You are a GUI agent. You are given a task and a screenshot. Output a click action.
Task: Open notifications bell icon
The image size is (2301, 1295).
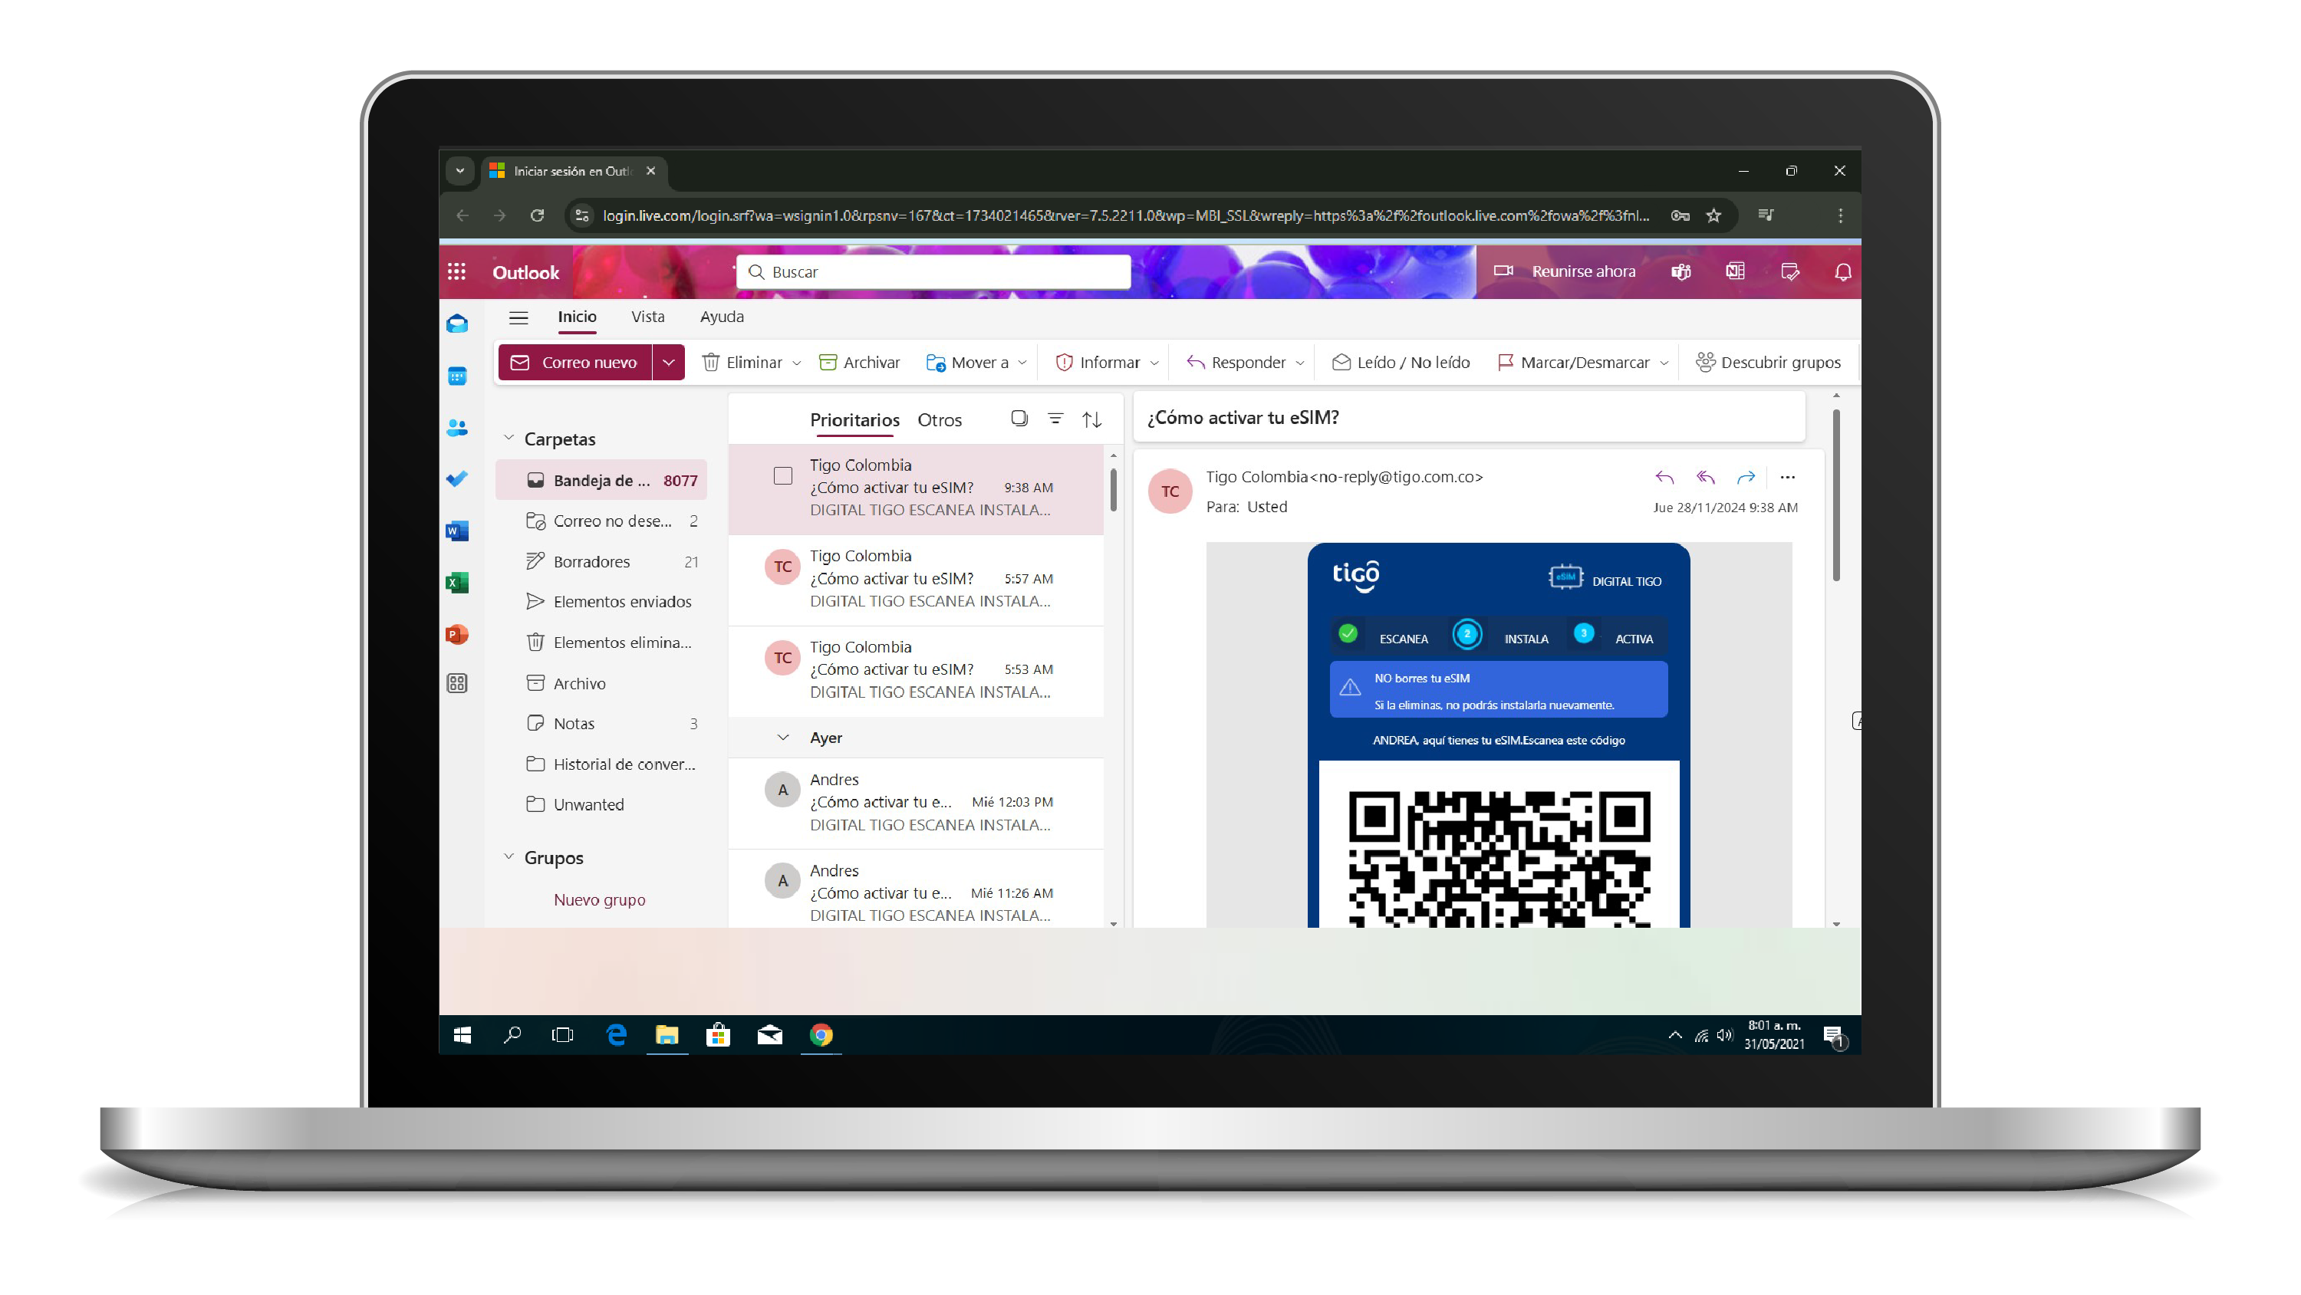coord(1843,271)
